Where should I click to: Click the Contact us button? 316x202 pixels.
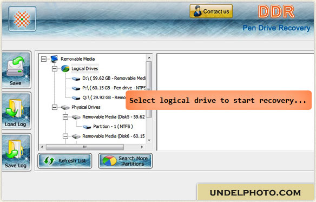coord(211,11)
